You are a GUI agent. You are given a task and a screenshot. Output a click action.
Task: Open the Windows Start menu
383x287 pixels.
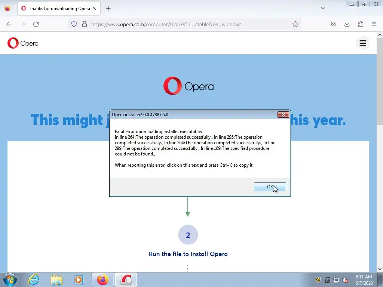[10, 280]
